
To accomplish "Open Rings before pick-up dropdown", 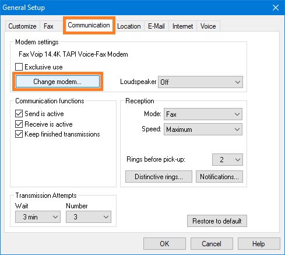I will (227, 160).
